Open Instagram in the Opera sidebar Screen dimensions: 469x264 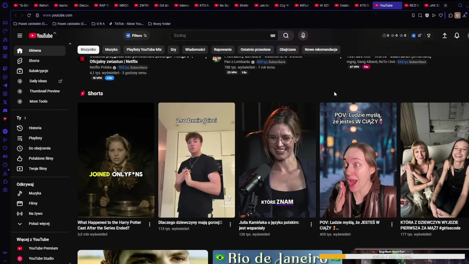(x=5, y=94)
